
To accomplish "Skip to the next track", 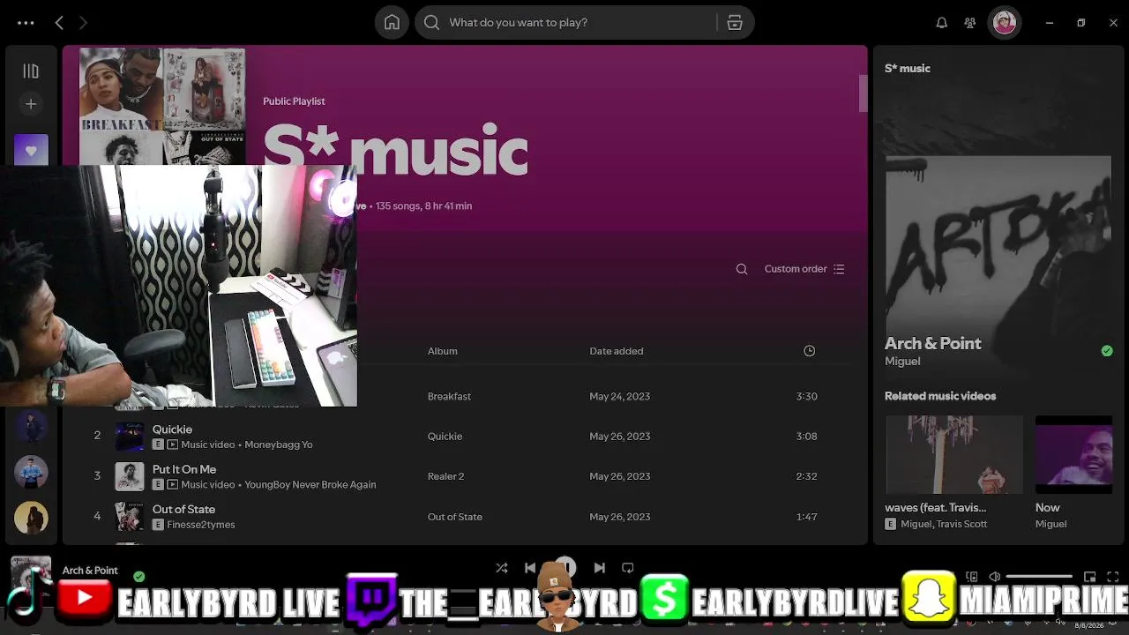I will [x=600, y=568].
